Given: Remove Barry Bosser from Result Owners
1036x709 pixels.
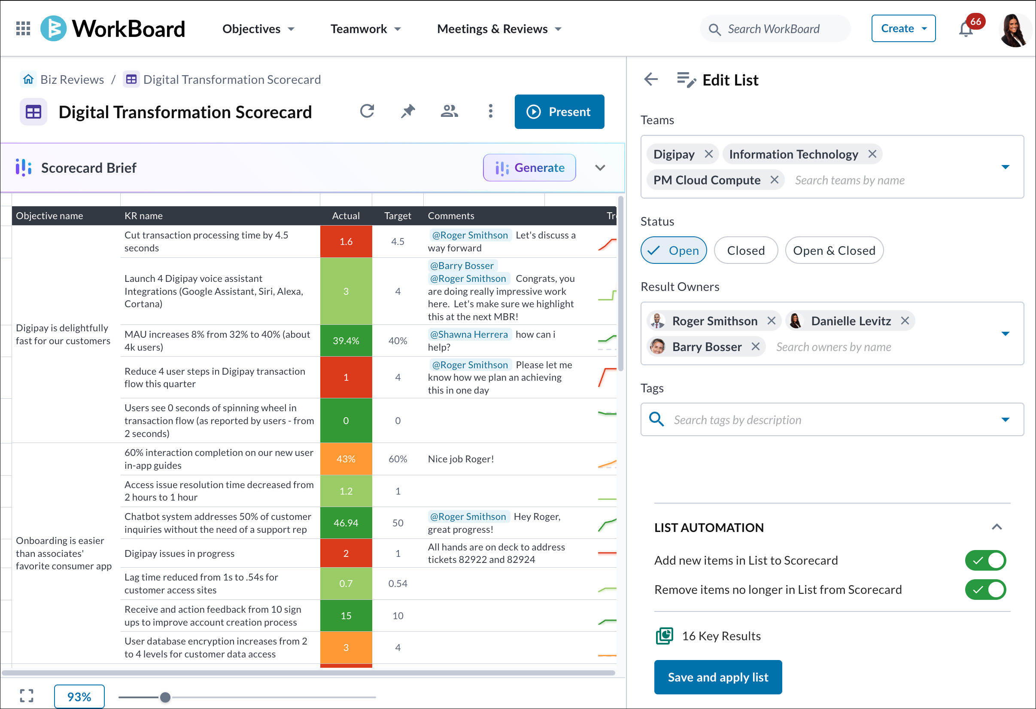Looking at the screenshot, I should 755,347.
